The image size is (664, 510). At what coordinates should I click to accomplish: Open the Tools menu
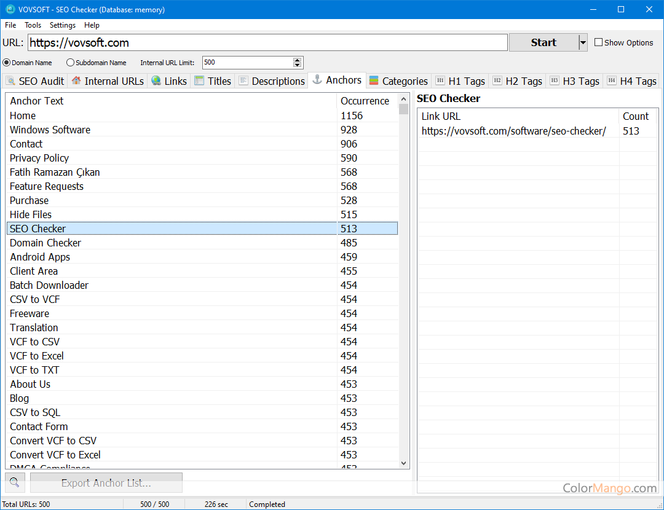[33, 25]
